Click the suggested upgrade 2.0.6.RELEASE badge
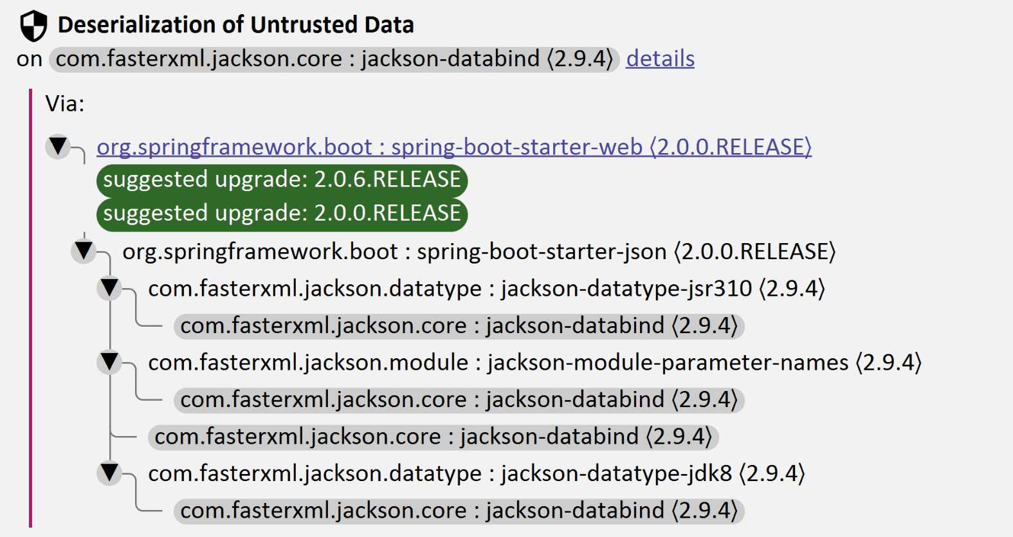Screen dimensions: 1013x537 (x=282, y=180)
